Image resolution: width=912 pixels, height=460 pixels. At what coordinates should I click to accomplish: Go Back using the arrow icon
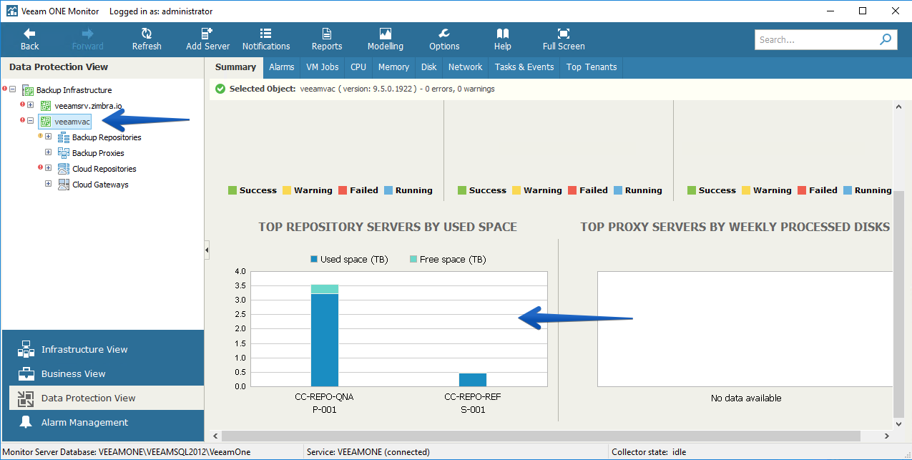(29, 34)
